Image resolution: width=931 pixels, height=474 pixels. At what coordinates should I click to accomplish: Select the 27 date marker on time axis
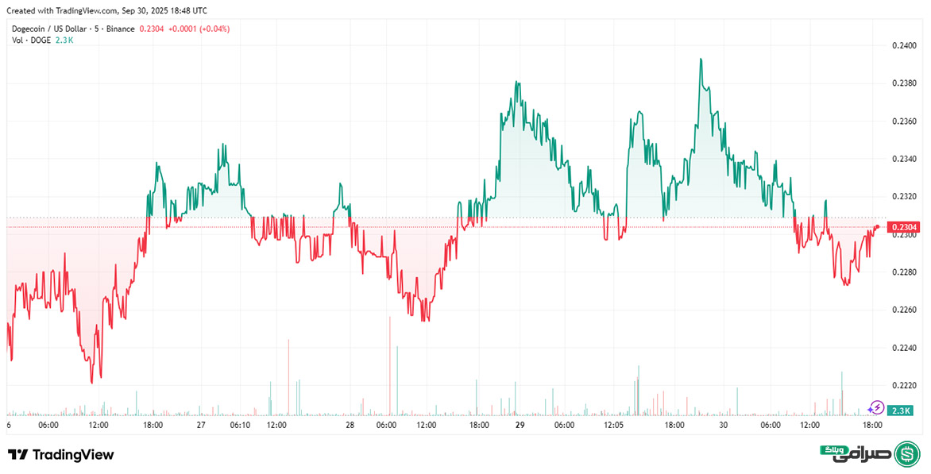click(x=201, y=426)
